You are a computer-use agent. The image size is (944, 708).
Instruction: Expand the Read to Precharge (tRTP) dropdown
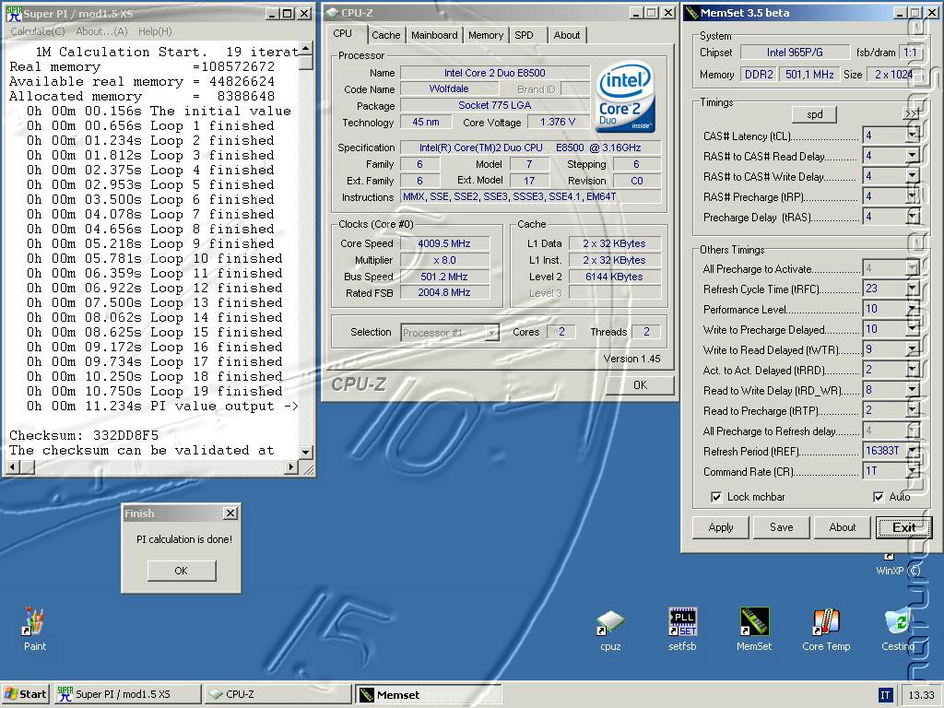click(913, 410)
